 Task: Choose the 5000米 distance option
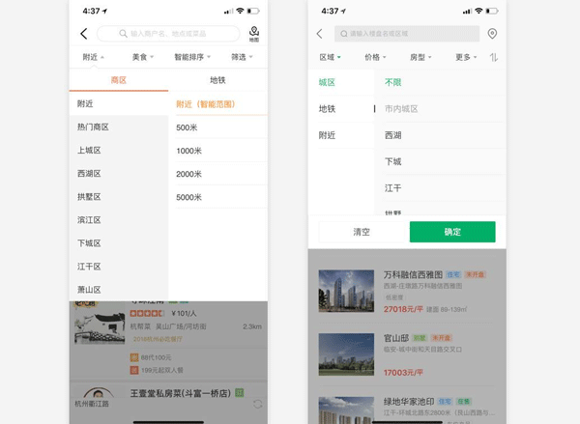(217, 197)
